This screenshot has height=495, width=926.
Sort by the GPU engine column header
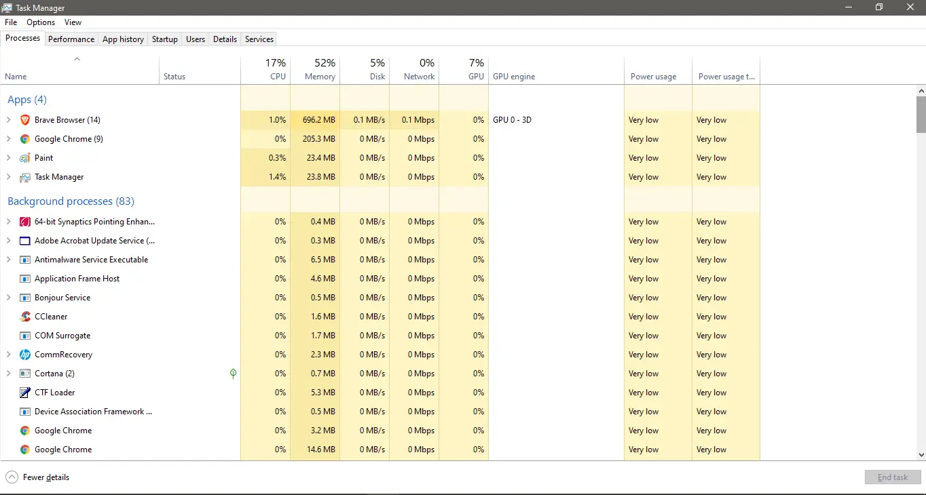pos(556,69)
